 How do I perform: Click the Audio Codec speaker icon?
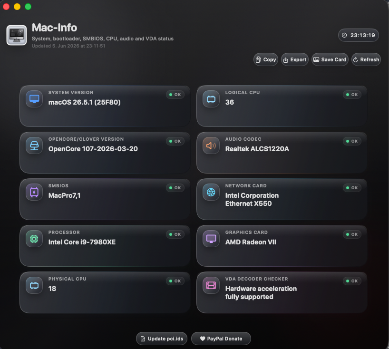point(211,145)
